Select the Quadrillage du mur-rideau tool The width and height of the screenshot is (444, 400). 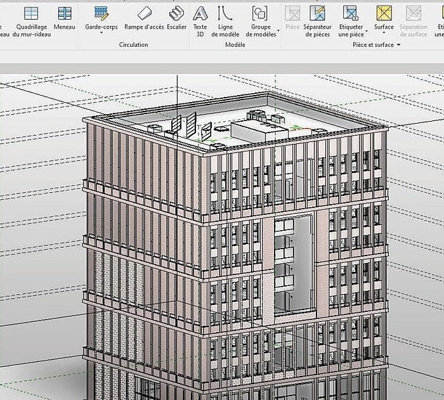[x=32, y=22]
